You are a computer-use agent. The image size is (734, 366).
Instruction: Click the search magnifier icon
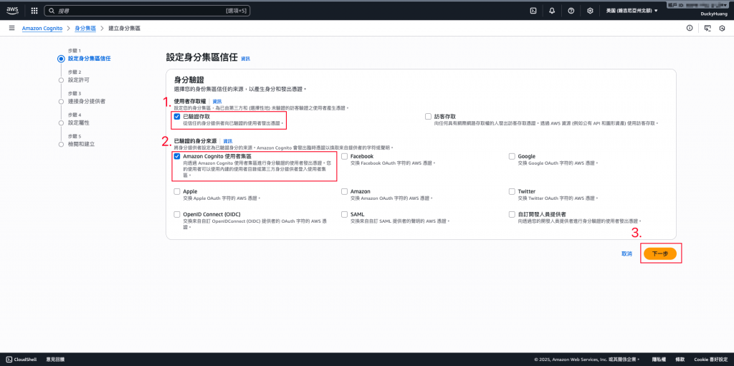click(53, 10)
